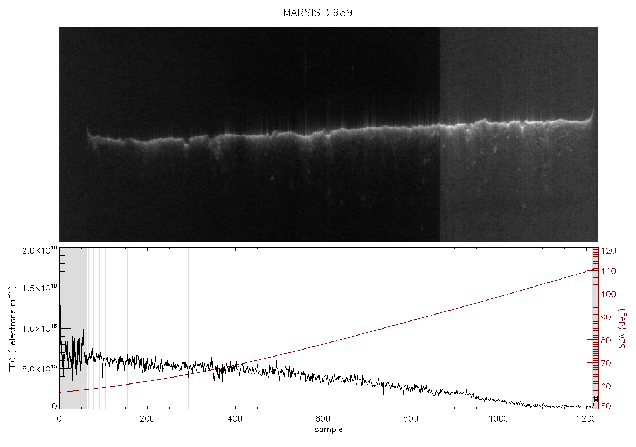
Task: Click the brightness boundary in the radargram
Action: coord(440,135)
